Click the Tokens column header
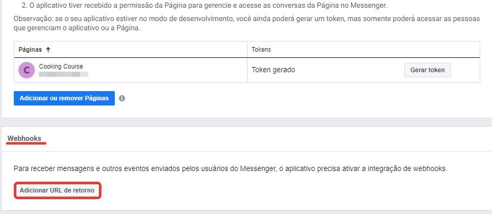Viewport: 492px width, 214px height. [x=261, y=50]
